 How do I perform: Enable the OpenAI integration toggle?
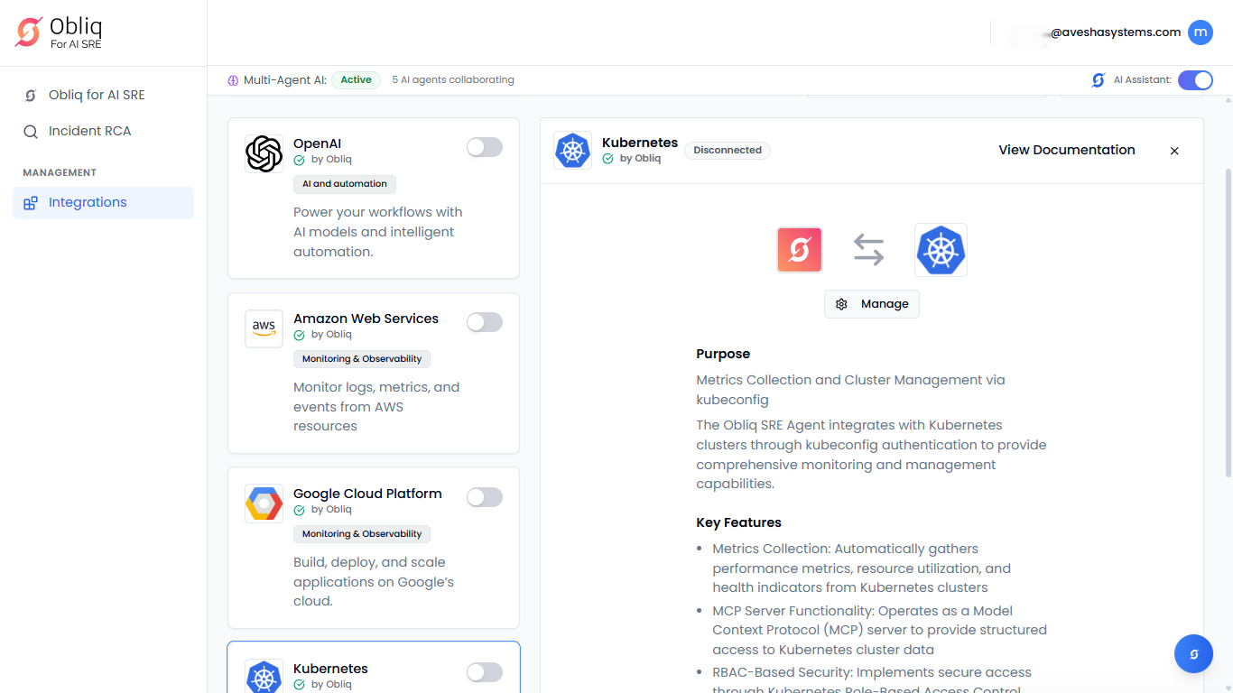[x=484, y=147]
